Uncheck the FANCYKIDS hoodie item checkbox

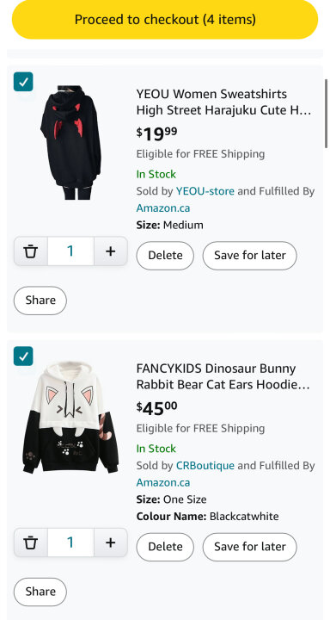coord(23,356)
